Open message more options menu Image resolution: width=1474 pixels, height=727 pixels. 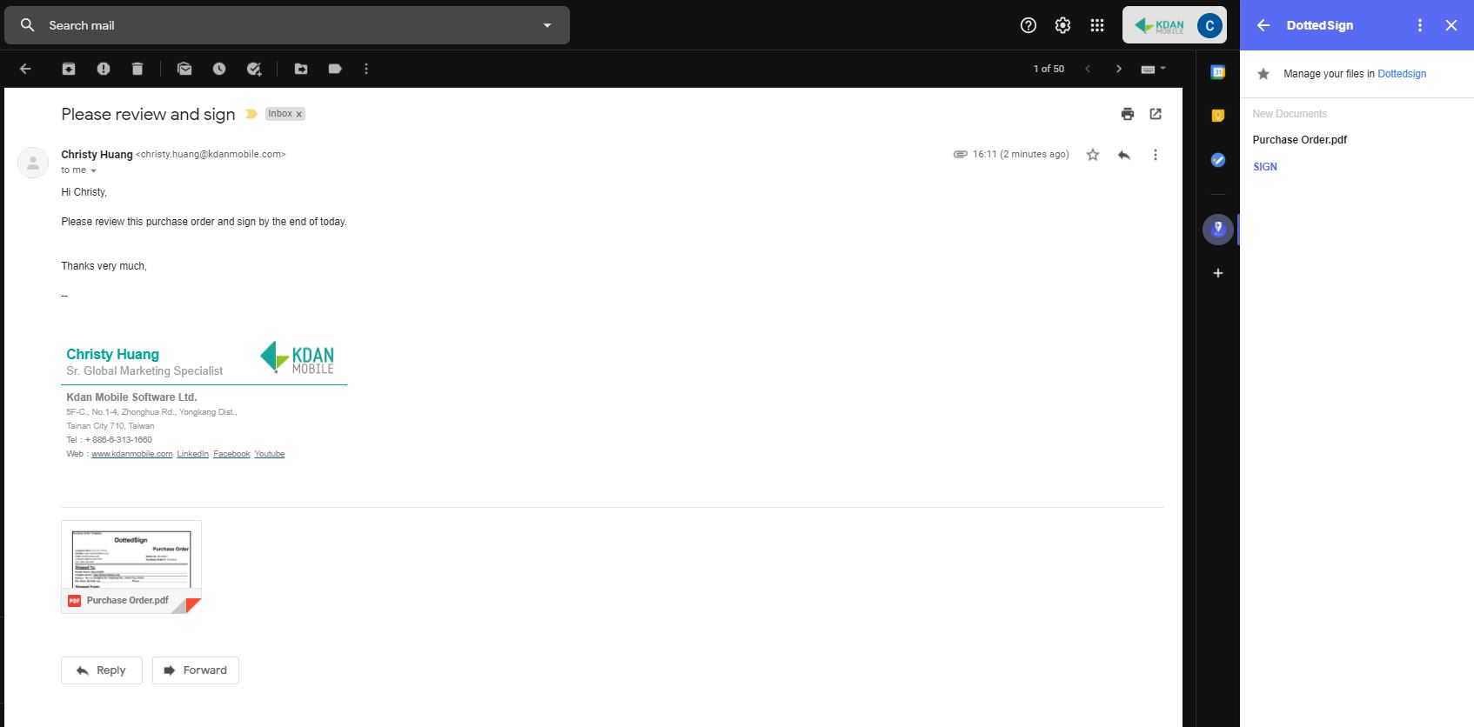tap(1156, 155)
